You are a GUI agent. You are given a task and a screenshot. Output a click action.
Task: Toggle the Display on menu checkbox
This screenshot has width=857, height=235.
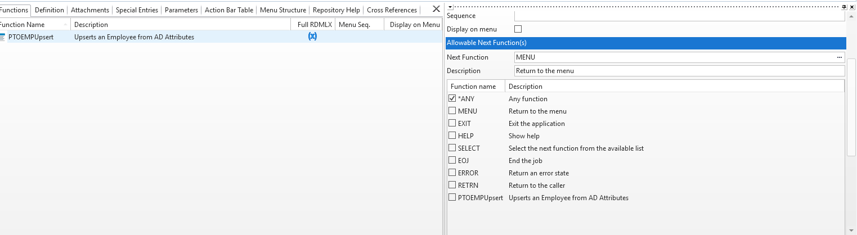pyautogui.click(x=518, y=29)
